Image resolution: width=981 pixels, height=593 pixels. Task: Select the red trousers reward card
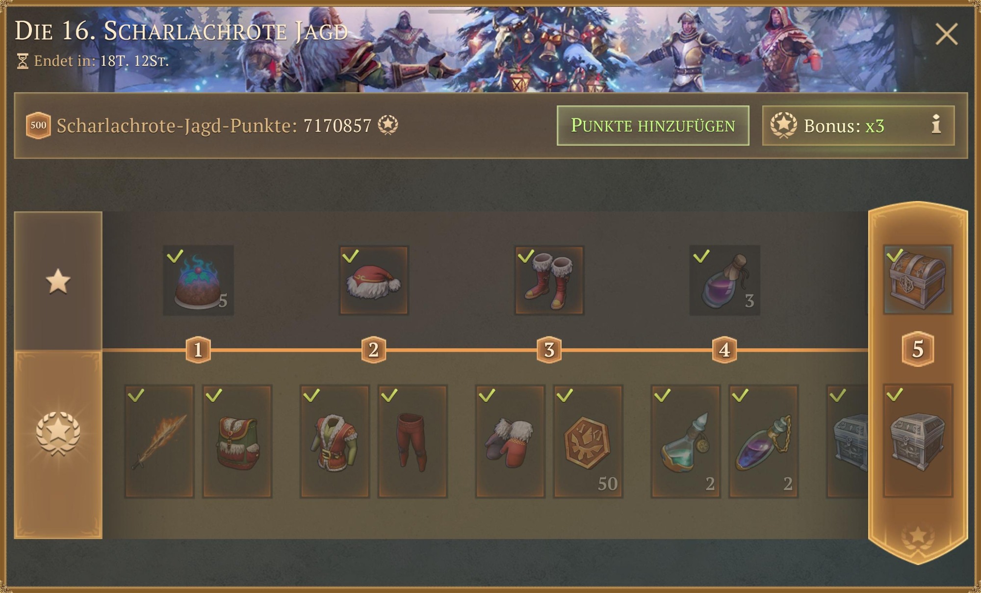pyautogui.click(x=413, y=441)
